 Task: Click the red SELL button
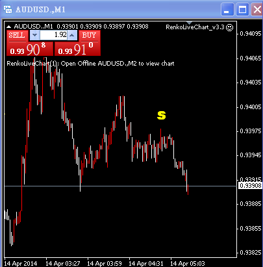(17, 36)
